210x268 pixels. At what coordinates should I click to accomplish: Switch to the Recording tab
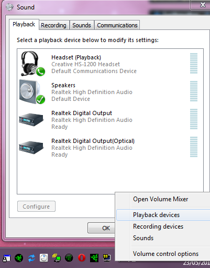click(x=53, y=25)
